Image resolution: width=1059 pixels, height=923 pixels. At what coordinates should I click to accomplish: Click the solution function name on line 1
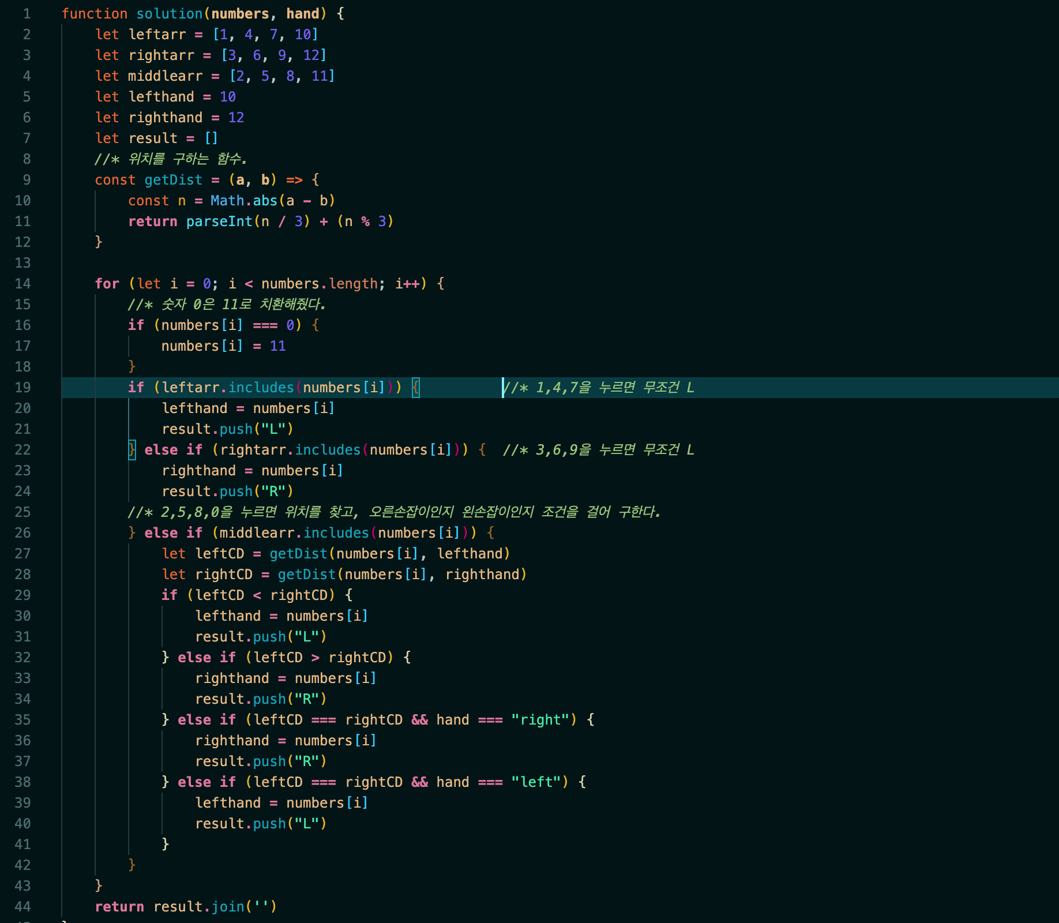[169, 14]
